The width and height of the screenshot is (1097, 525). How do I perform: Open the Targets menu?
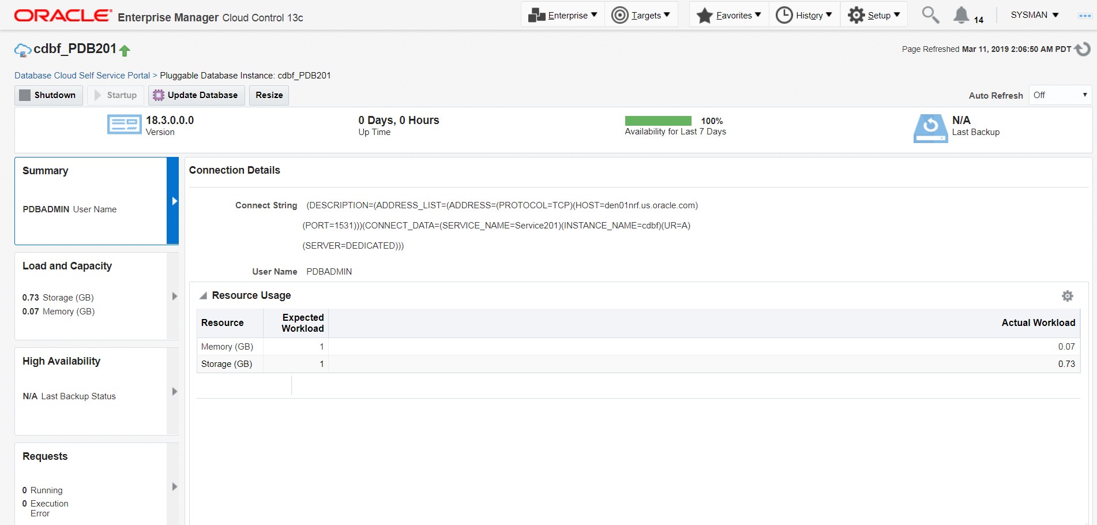641,15
